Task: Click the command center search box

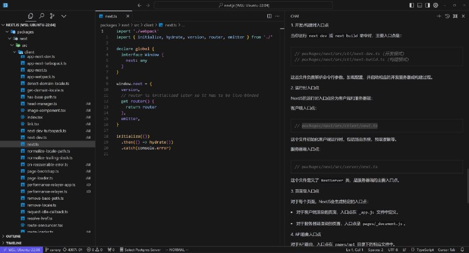Action: pyautogui.click(x=243, y=5)
